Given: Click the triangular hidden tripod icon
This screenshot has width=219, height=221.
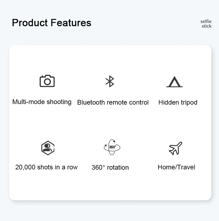Looking at the screenshot, I should point(174,82).
